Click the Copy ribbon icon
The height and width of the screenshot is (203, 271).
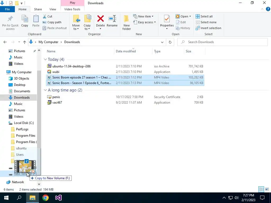click(25, 19)
